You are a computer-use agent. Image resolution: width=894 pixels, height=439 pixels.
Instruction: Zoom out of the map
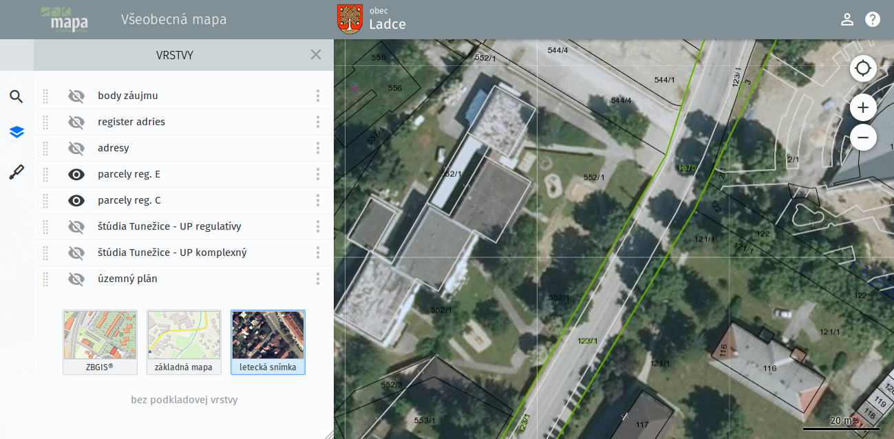pos(863,138)
